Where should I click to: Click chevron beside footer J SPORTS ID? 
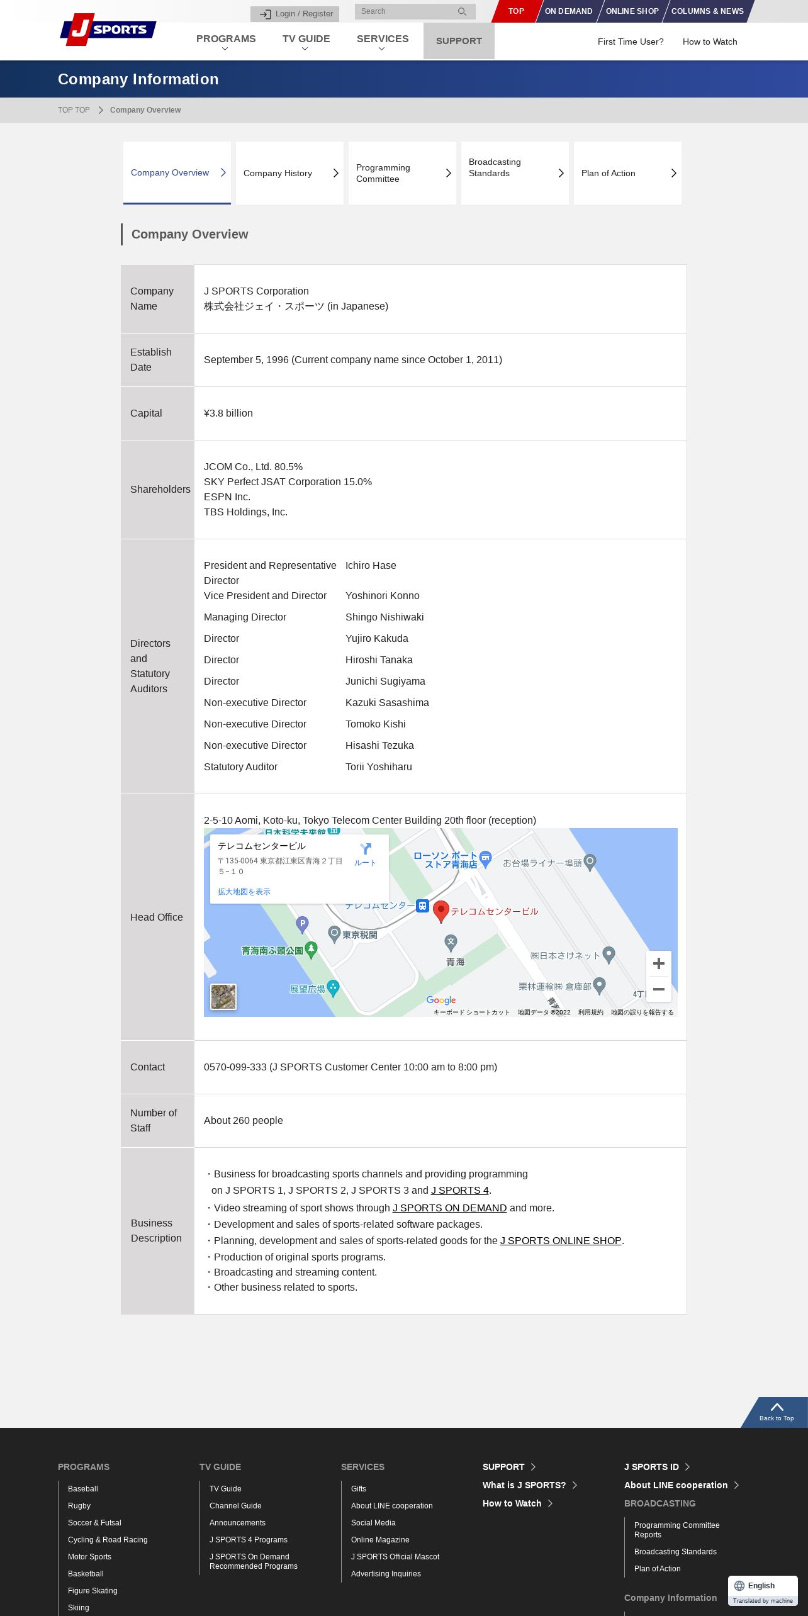(x=688, y=1467)
